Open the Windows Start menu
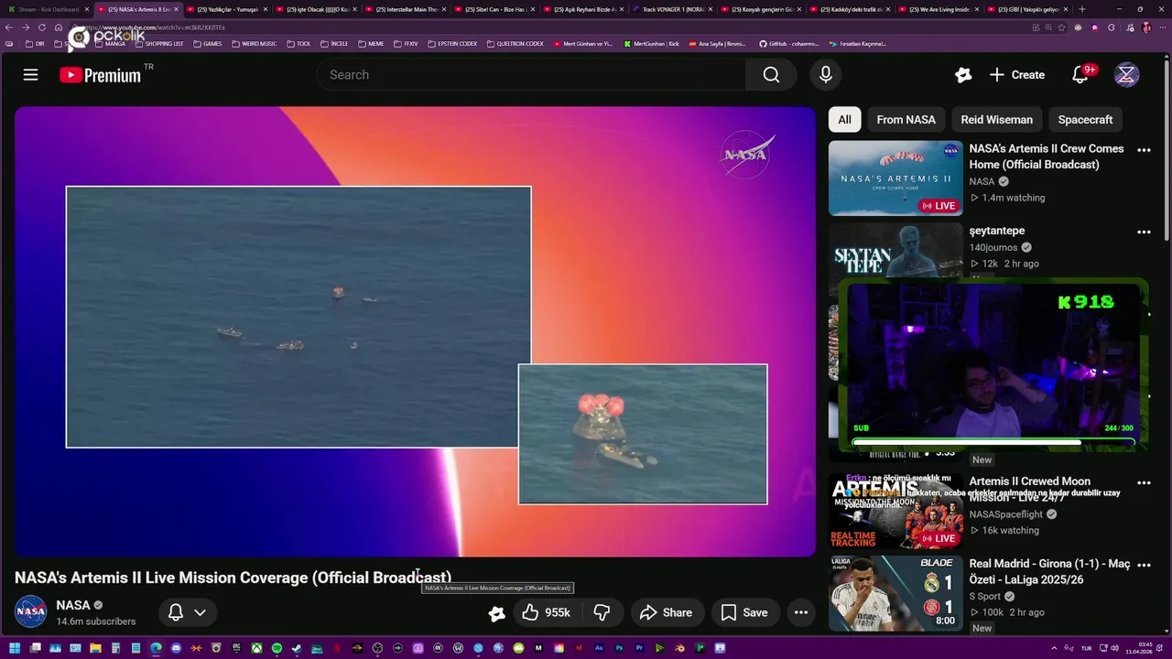 tap(15, 648)
